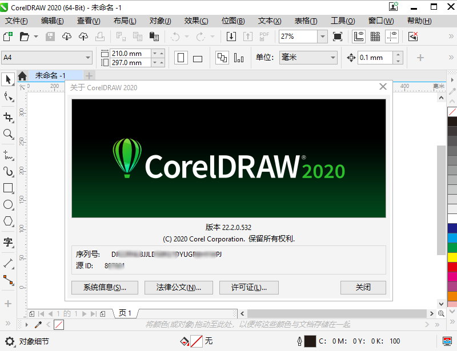Click the Export icon
Image resolution: width=457 pixels, height=351 pixels.
click(x=248, y=37)
